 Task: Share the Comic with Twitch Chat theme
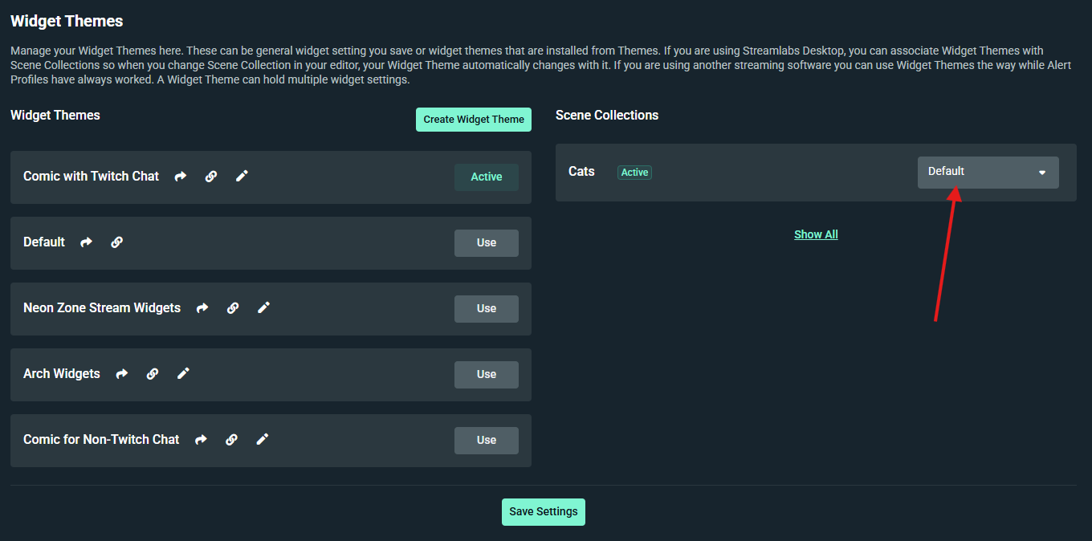(x=180, y=176)
